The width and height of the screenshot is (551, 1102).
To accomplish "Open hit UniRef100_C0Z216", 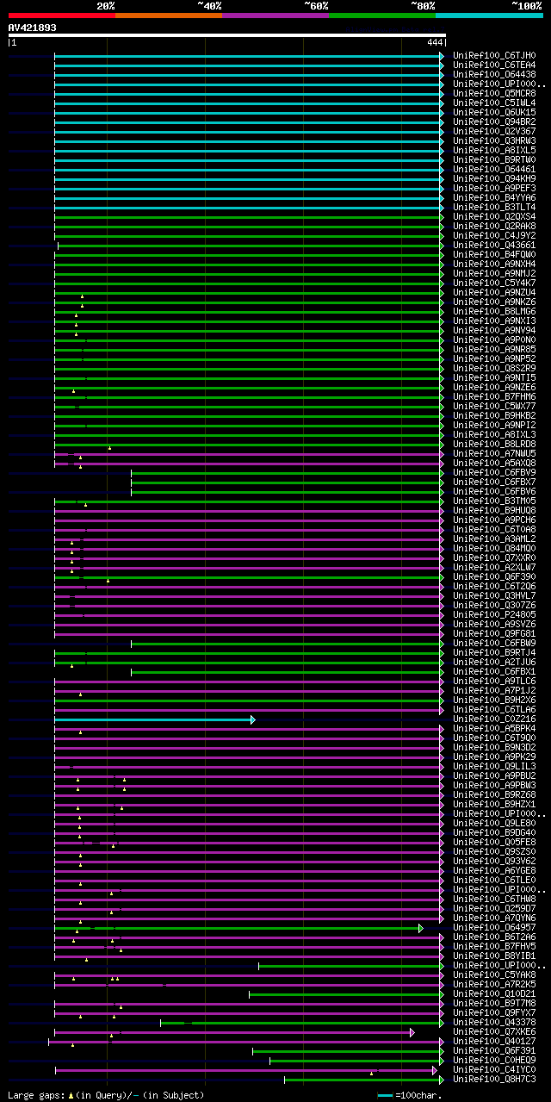I will click(x=494, y=719).
